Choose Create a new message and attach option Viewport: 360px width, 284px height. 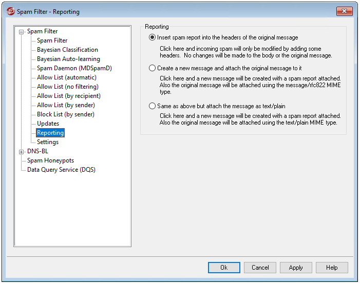[152, 68]
